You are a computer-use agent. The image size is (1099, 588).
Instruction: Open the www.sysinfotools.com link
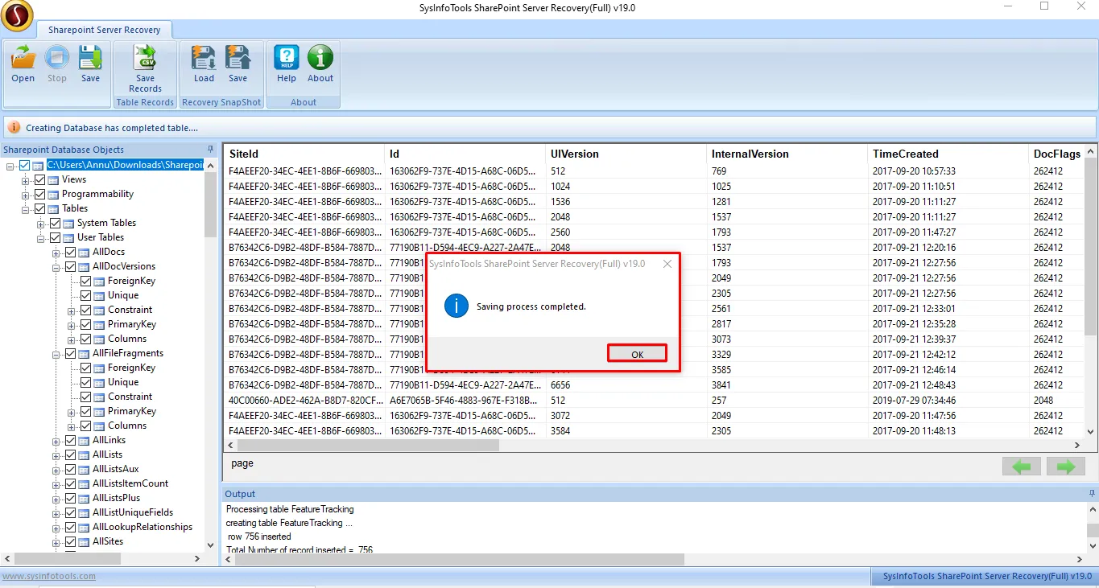49,576
